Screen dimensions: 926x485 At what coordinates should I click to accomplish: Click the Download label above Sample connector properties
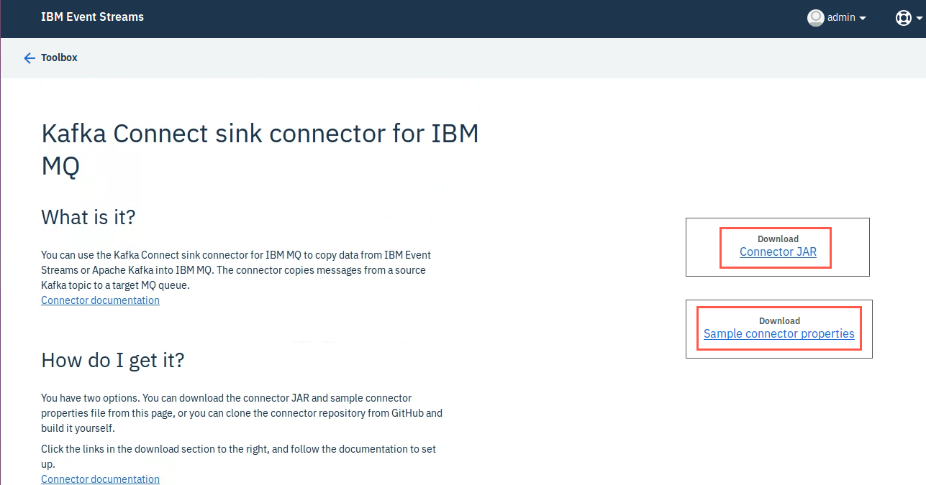779,321
